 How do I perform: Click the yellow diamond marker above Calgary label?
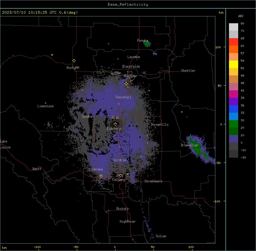[120, 176]
